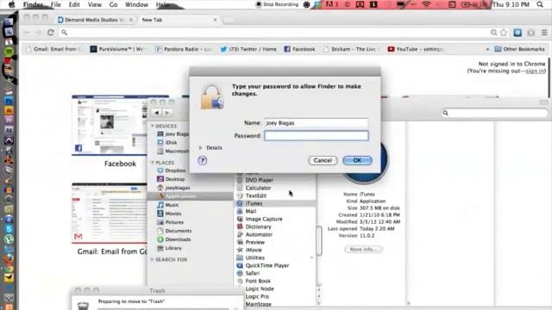552x310 pixels.
Task: Go back in the Finder window
Action: click(157, 113)
